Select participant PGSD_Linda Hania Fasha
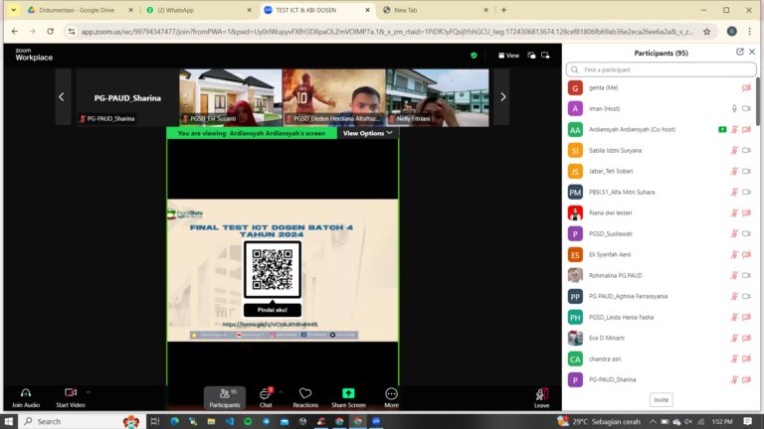The image size is (764, 429). click(661, 317)
